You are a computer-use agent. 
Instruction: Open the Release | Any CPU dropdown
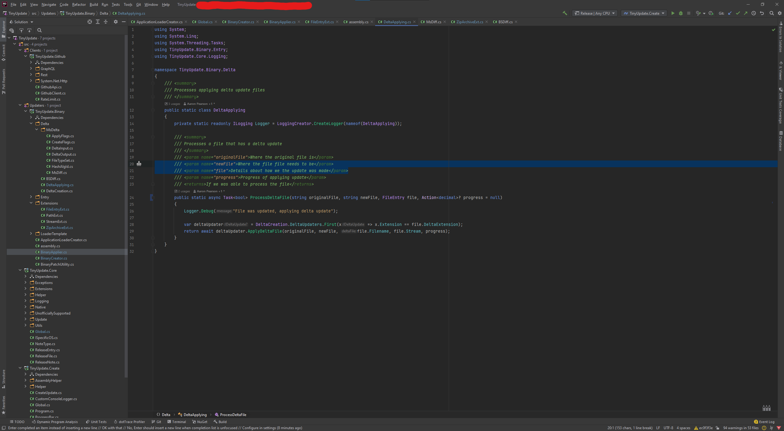594,13
